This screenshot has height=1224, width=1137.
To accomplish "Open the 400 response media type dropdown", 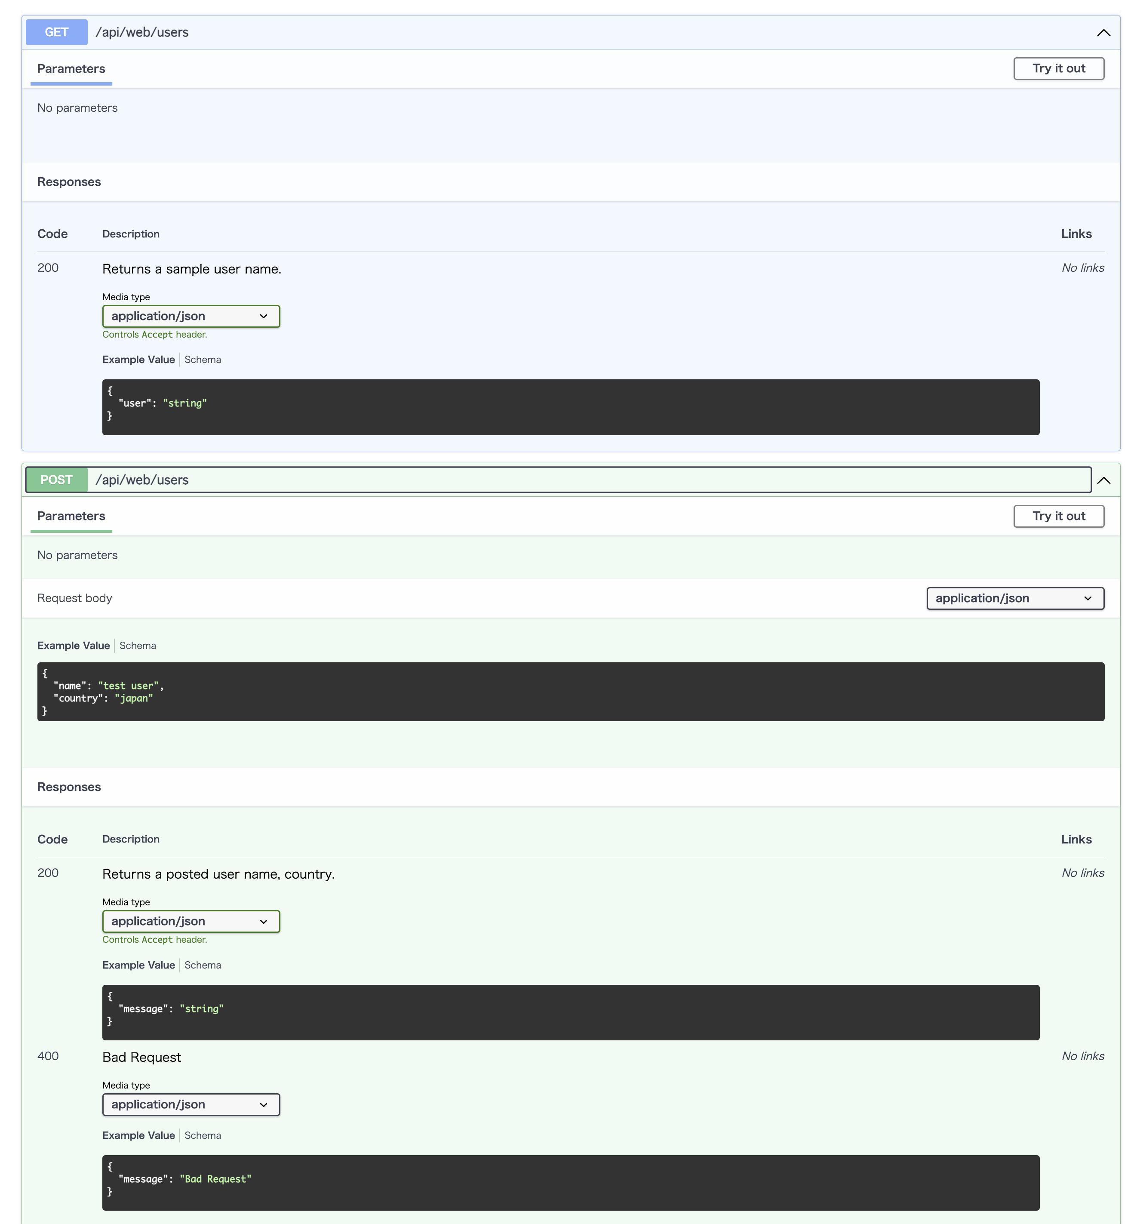I will point(191,1104).
